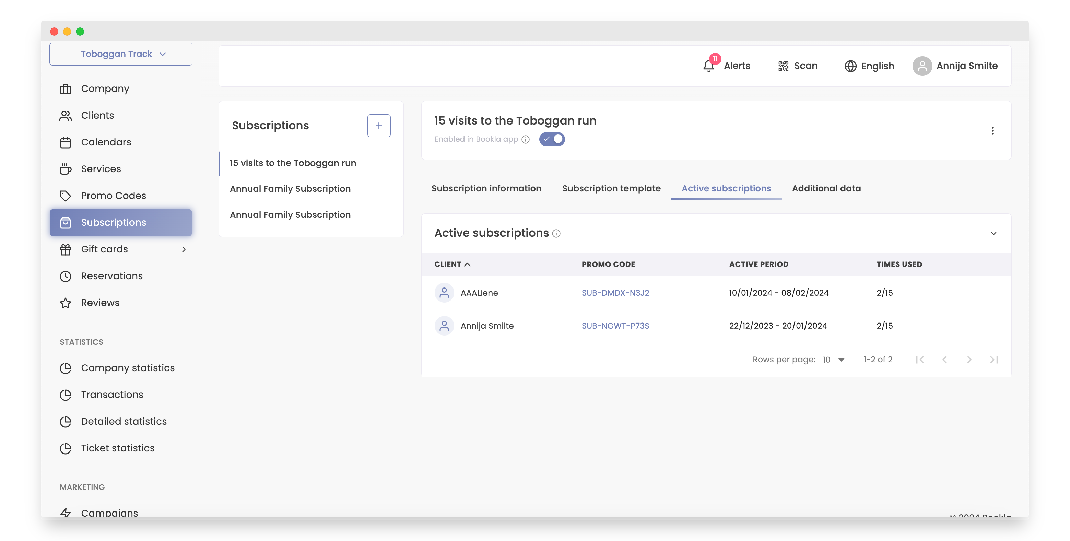Open the Reservations clock icon
Screen dimensions: 1070x541
(x=66, y=276)
